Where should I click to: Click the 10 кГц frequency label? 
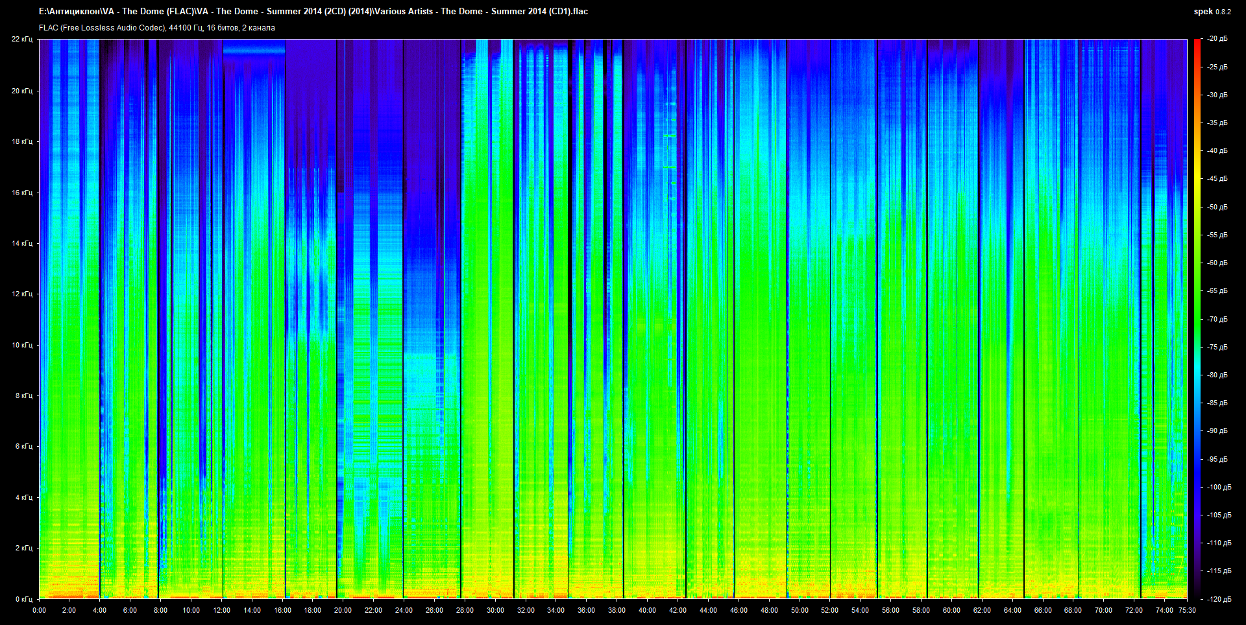[x=21, y=345]
